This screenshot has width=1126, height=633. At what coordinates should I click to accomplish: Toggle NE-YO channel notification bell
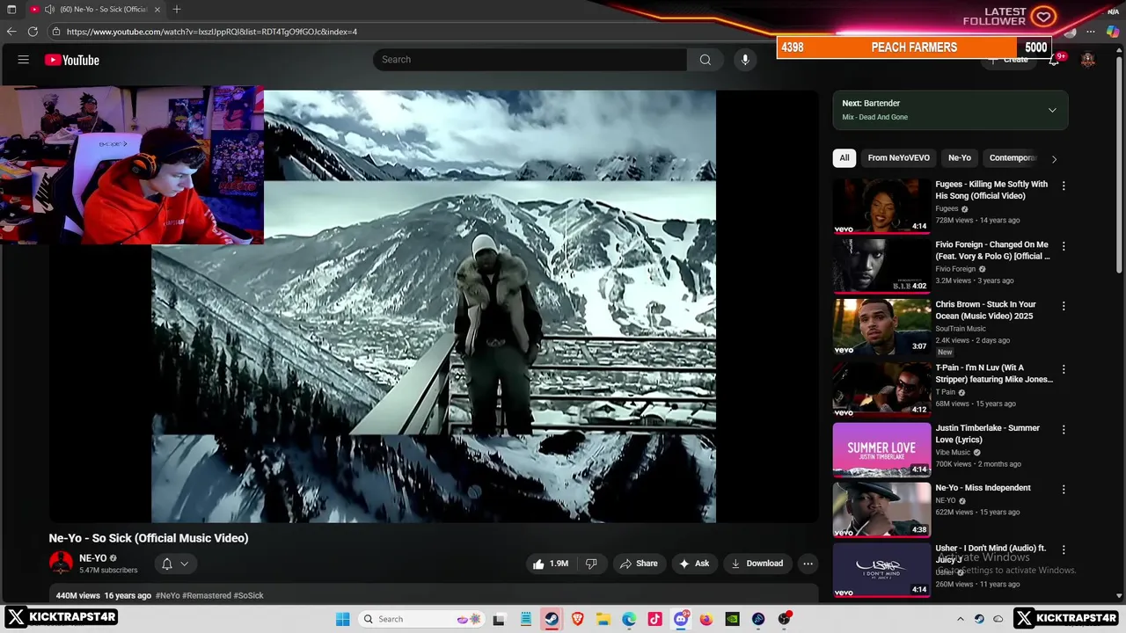(x=167, y=564)
